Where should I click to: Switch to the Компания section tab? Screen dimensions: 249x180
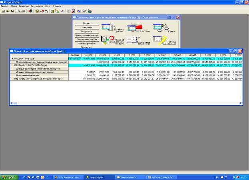pyautogui.click(x=86, y=27)
